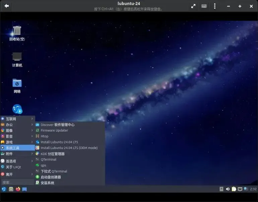Screen dimensions: 258x202
Task: Click the 互联网 menu label
Action: coord(11,119)
